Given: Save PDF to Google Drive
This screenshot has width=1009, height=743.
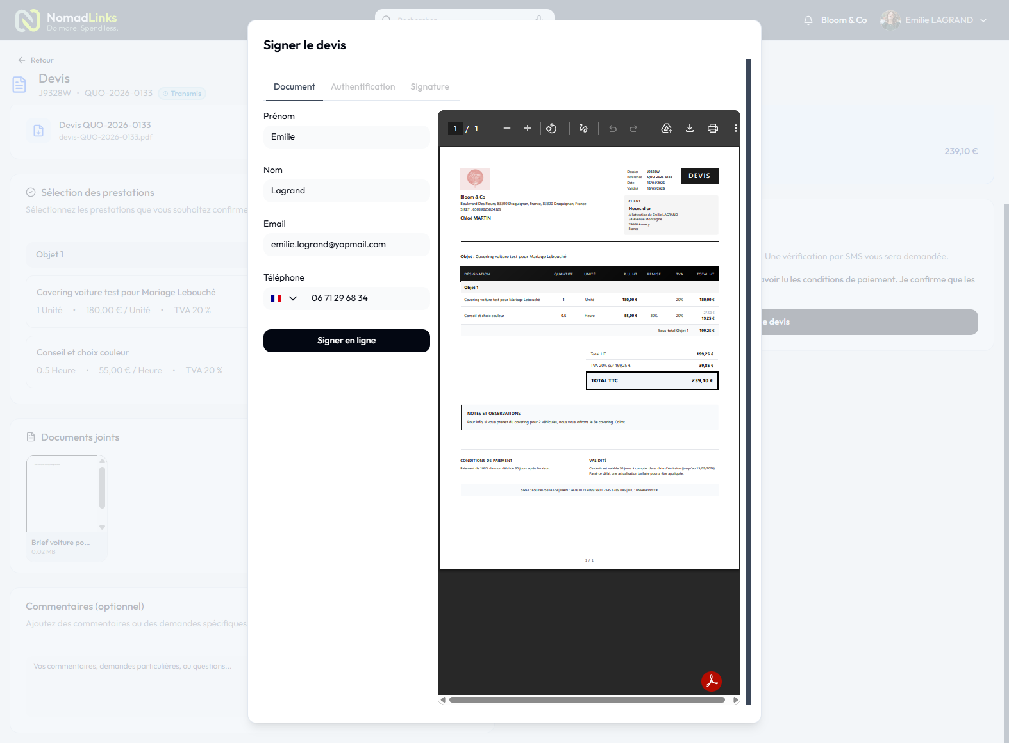Looking at the screenshot, I should [x=667, y=128].
